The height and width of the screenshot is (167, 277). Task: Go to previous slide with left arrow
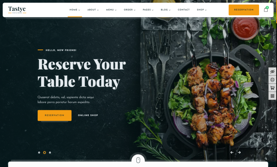pyautogui.click(x=232, y=152)
